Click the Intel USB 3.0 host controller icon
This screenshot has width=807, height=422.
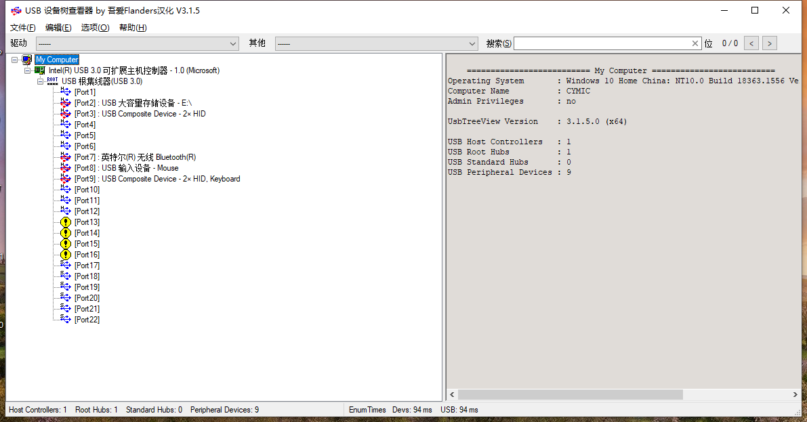(x=39, y=70)
